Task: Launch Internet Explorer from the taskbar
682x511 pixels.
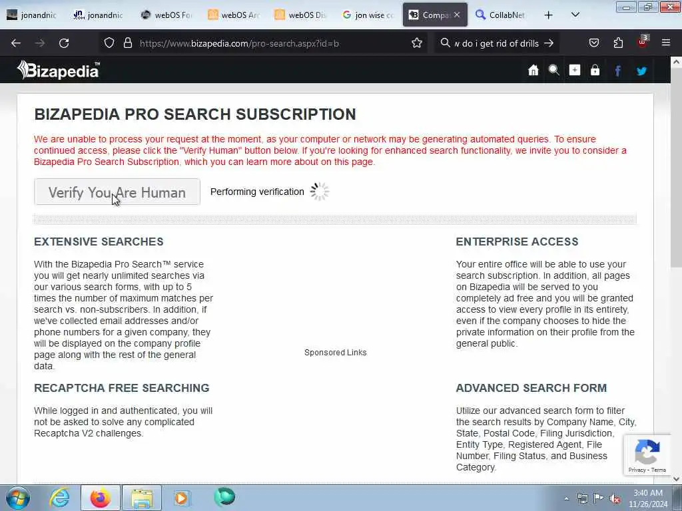Action: [x=59, y=498]
